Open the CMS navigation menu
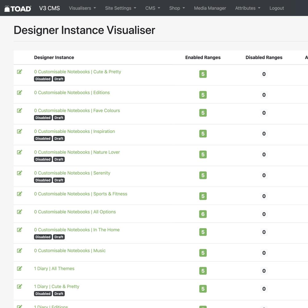 click(x=152, y=8)
